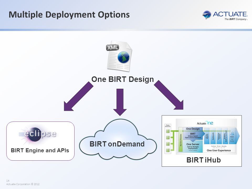This screenshot has height=189, width=252.
Task: Click the 'Real-time Metadata' green bar
Action: [181, 139]
